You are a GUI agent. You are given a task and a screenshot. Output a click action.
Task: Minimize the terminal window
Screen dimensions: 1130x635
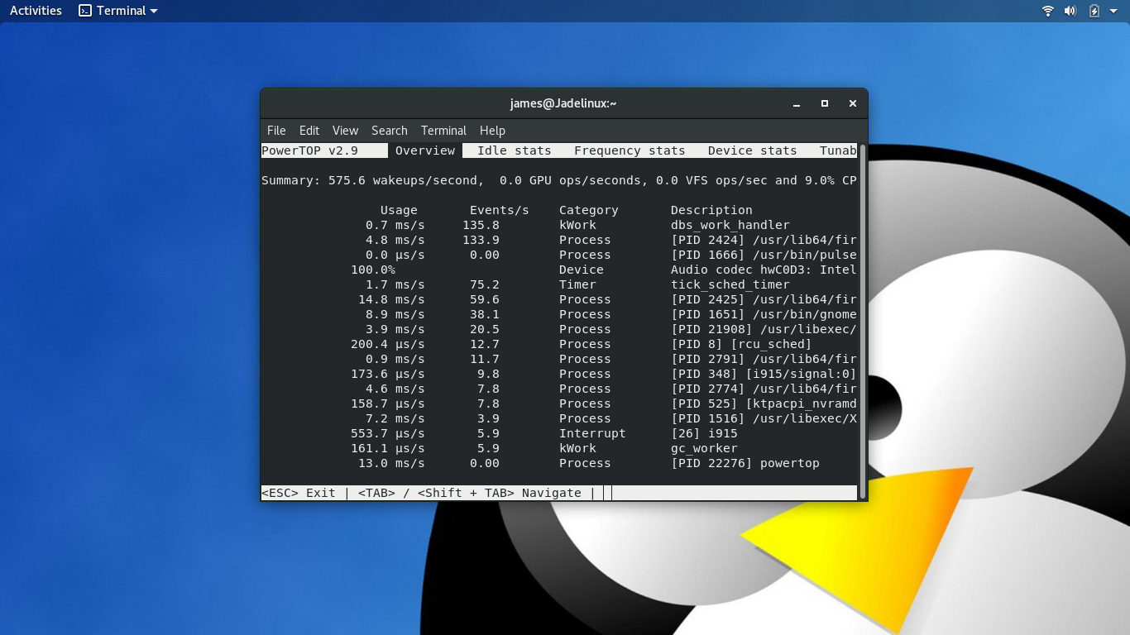click(797, 103)
